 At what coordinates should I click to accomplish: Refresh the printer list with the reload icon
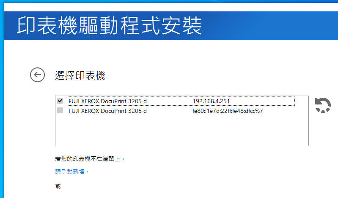click(x=323, y=105)
